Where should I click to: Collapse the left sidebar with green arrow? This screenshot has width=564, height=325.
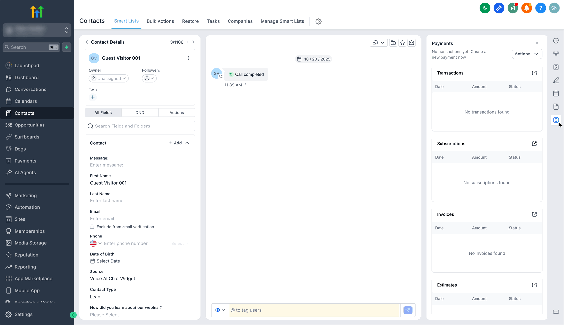(x=73, y=315)
